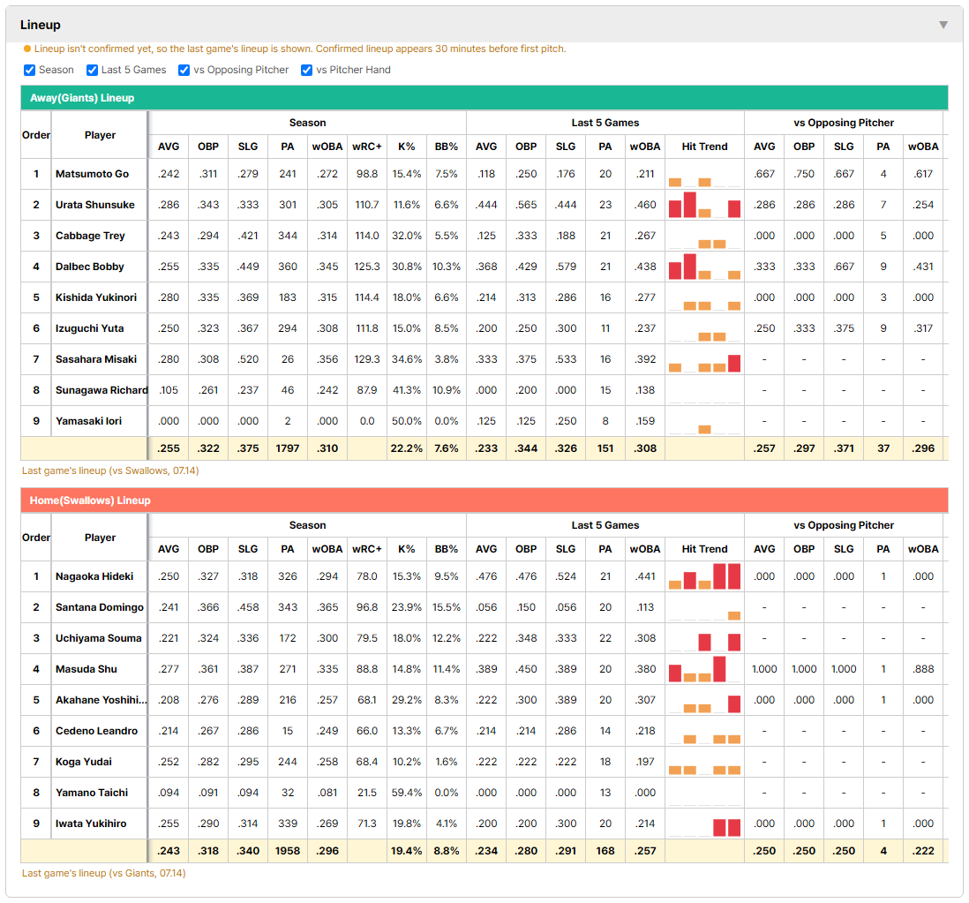Click the Home(Swallows) Lineup header bar

[484, 500]
